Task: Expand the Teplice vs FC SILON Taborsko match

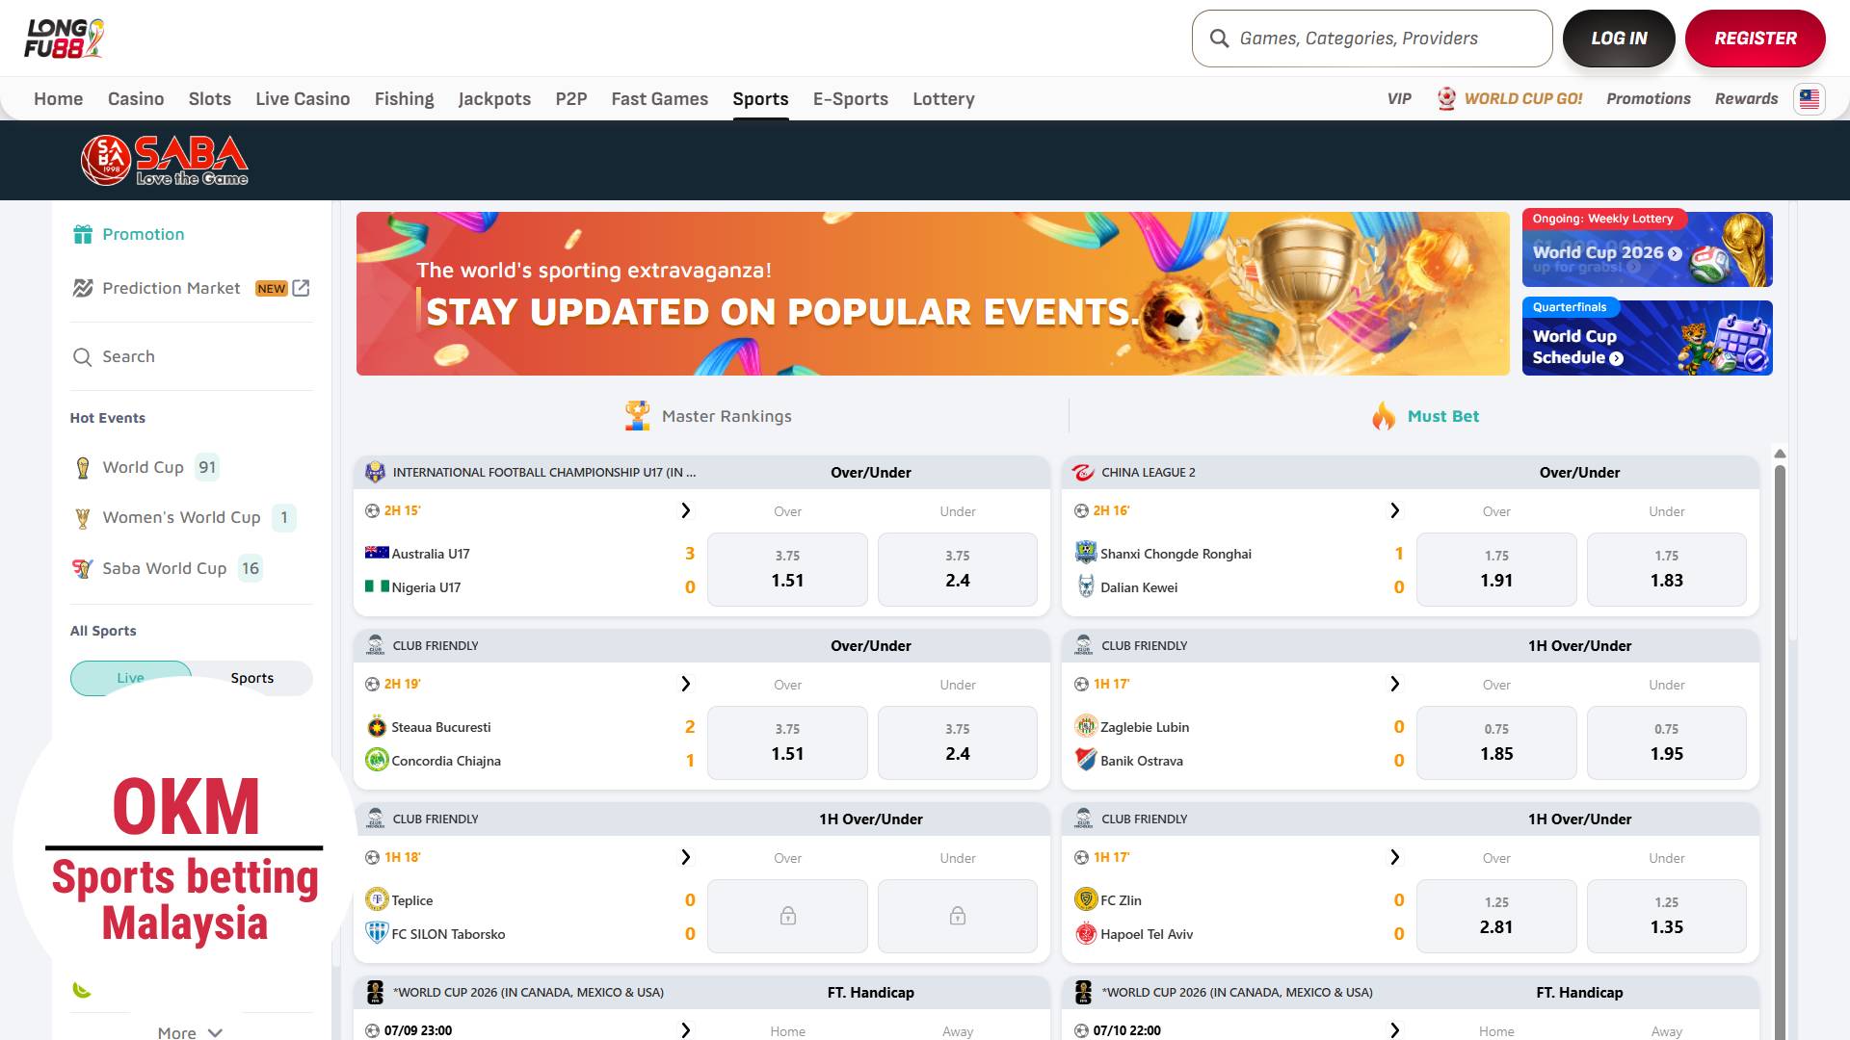Action: coord(686,857)
